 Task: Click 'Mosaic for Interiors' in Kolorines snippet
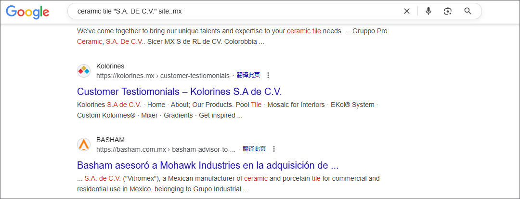point(296,105)
